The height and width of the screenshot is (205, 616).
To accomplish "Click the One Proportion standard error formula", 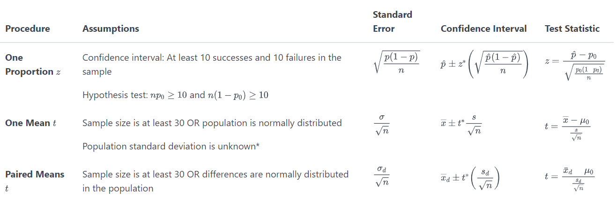I will click(397, 61).
